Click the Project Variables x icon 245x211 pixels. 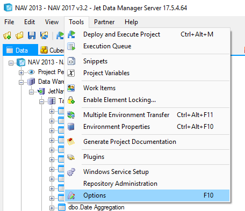71,73
